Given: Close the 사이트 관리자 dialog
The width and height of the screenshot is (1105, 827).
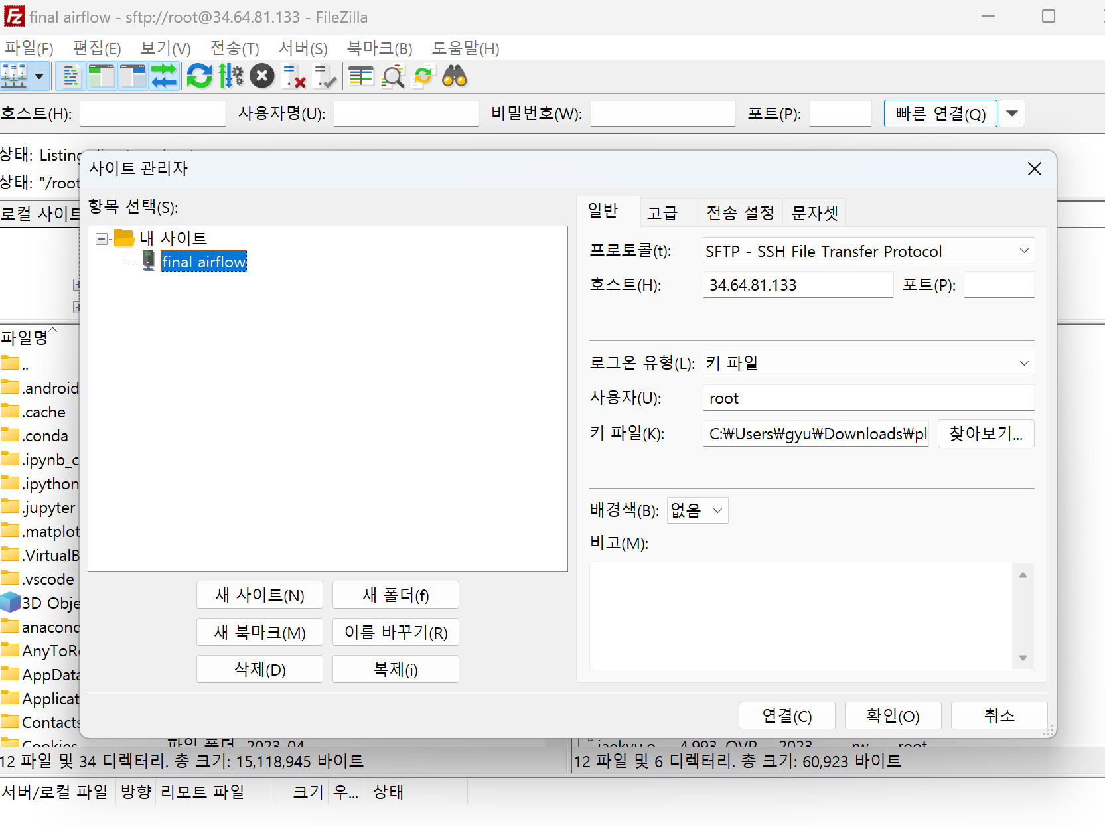Looking at the screenshot, I should coord(1034,169).
